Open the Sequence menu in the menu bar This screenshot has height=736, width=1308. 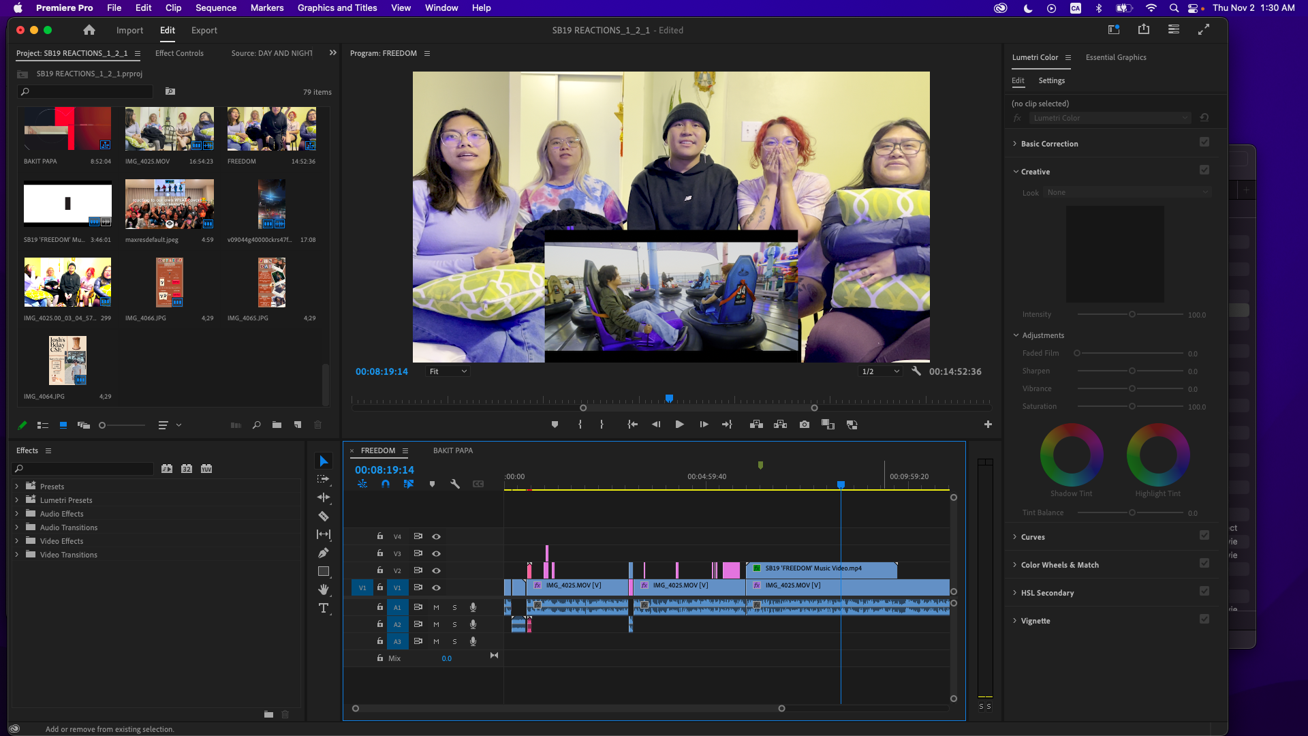coord(216,7)
